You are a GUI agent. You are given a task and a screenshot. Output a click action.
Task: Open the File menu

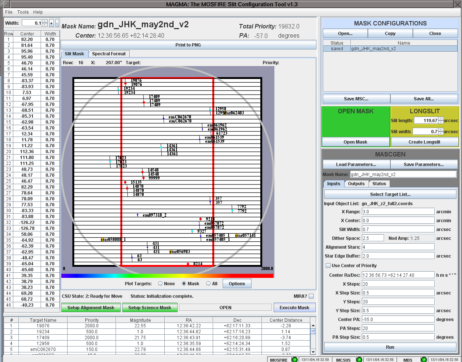(9, 12)
